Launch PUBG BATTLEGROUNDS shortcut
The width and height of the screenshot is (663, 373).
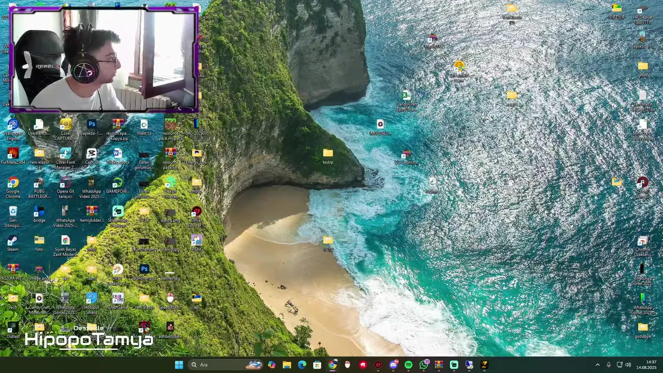[x=39, y=188]
